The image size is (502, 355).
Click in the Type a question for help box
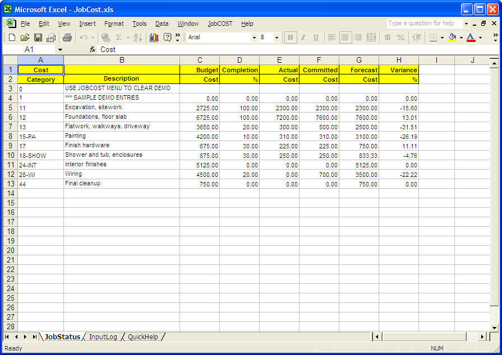point(425,23)
